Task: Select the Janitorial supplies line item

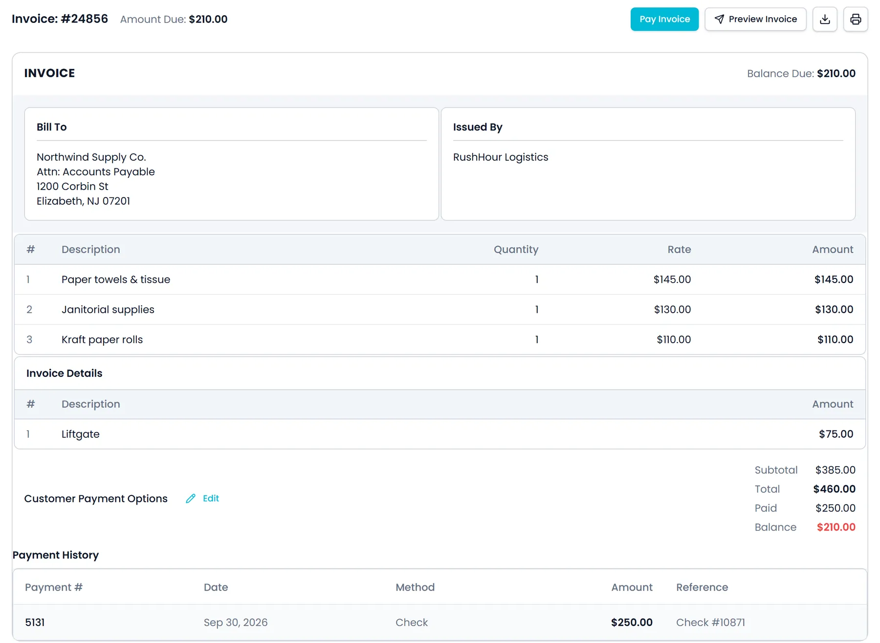Action: coord(440,309)
